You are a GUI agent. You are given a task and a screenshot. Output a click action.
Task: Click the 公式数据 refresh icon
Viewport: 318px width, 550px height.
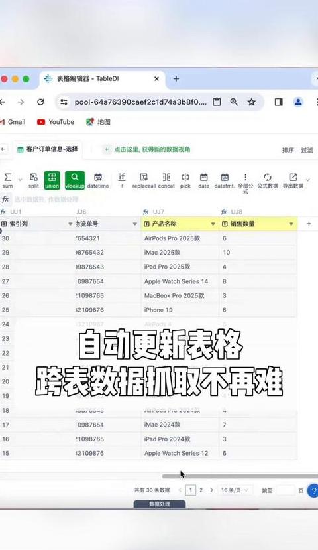tap(268, 180)
